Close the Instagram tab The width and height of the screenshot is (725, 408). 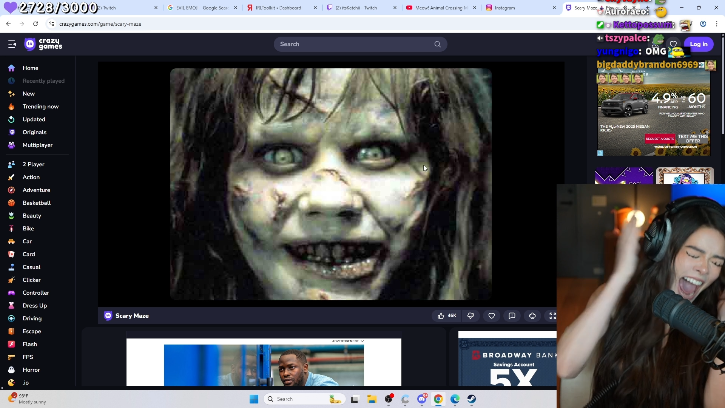point(554,8)
